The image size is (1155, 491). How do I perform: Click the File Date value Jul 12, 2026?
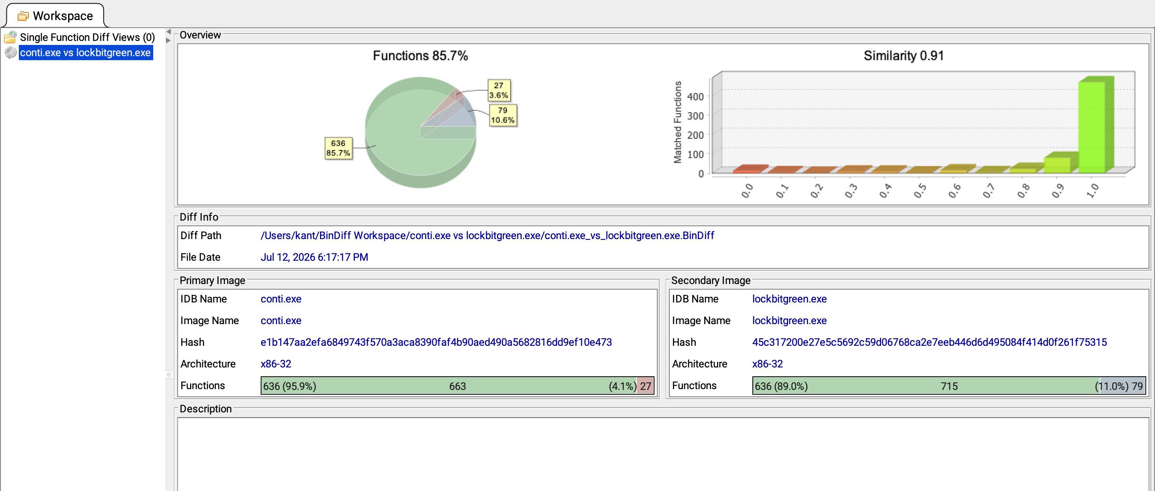coord(314,257)
